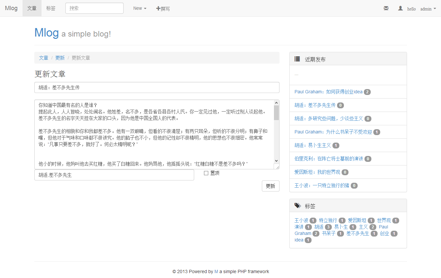This screenshot has width=441, height=278.
Task: Click the article title input field
Action: (157, 87)
